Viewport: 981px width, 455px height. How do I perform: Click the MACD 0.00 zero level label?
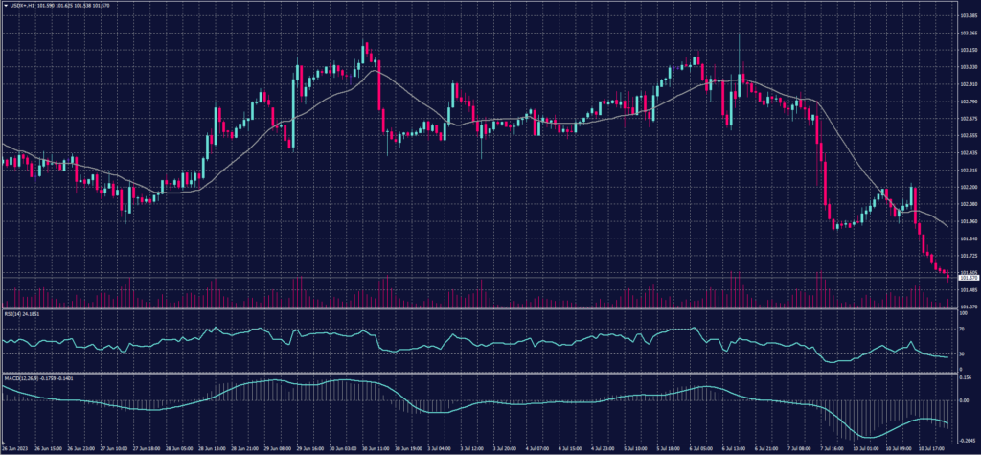pos(964,400)
